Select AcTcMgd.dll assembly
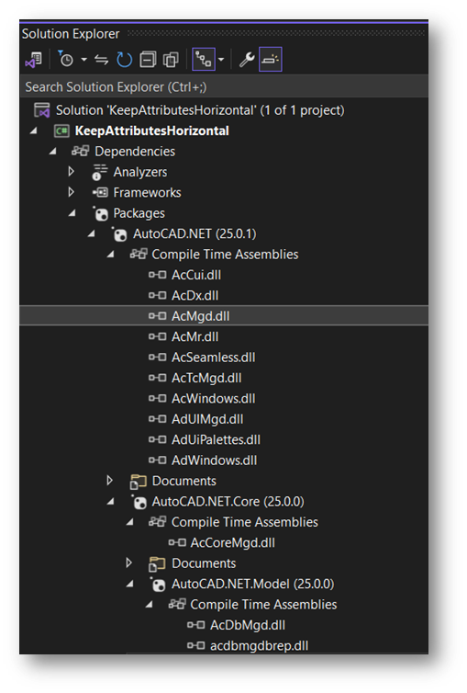Viewport: 467px width, 693px height. pyautogui.click(x=206, y=378)
